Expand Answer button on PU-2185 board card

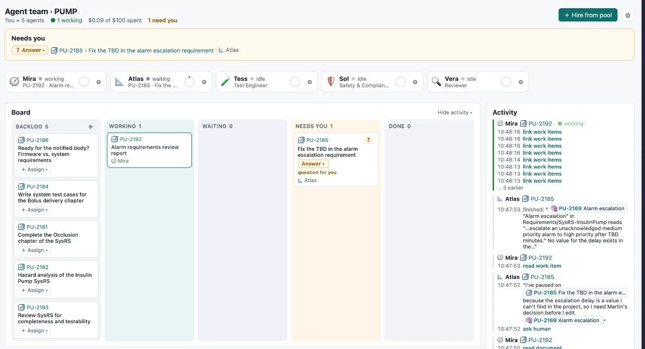313,164
